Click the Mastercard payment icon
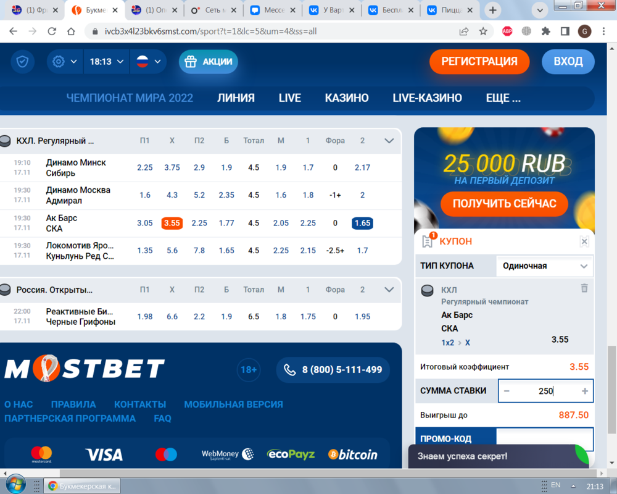617x494 pixels. tap(41, 454)
